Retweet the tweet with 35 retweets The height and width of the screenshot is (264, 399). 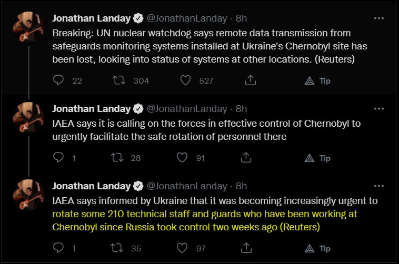(x=119, y=248)
